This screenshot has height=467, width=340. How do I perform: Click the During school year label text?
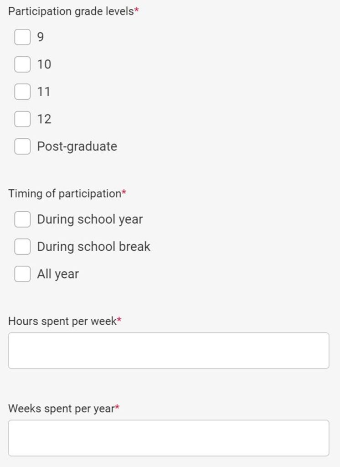point(90,219)
